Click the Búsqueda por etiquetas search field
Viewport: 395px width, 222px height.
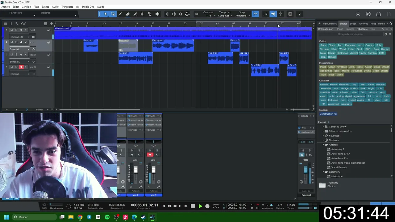[x=350, y=34]
